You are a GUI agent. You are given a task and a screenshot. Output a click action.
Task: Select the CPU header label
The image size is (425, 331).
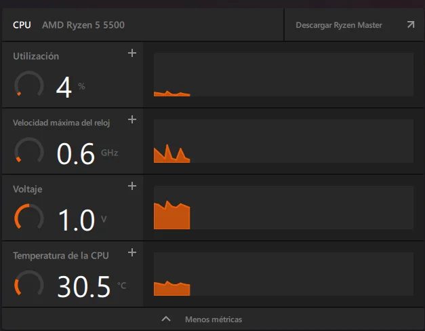(x=22, y=25)
